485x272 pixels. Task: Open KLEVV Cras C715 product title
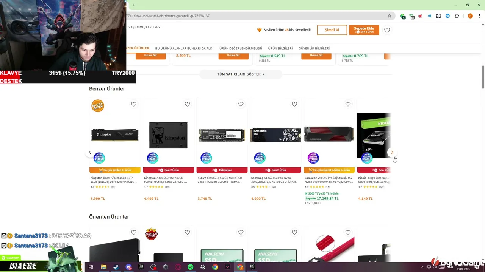220,179
